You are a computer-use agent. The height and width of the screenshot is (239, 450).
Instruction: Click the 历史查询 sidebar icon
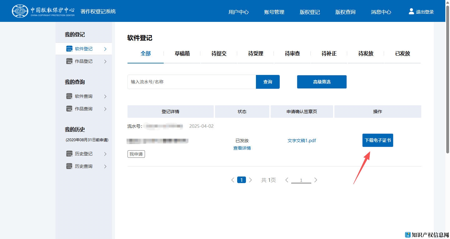(x=69, y=166)
